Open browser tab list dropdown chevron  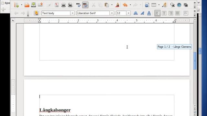point(199,3)
